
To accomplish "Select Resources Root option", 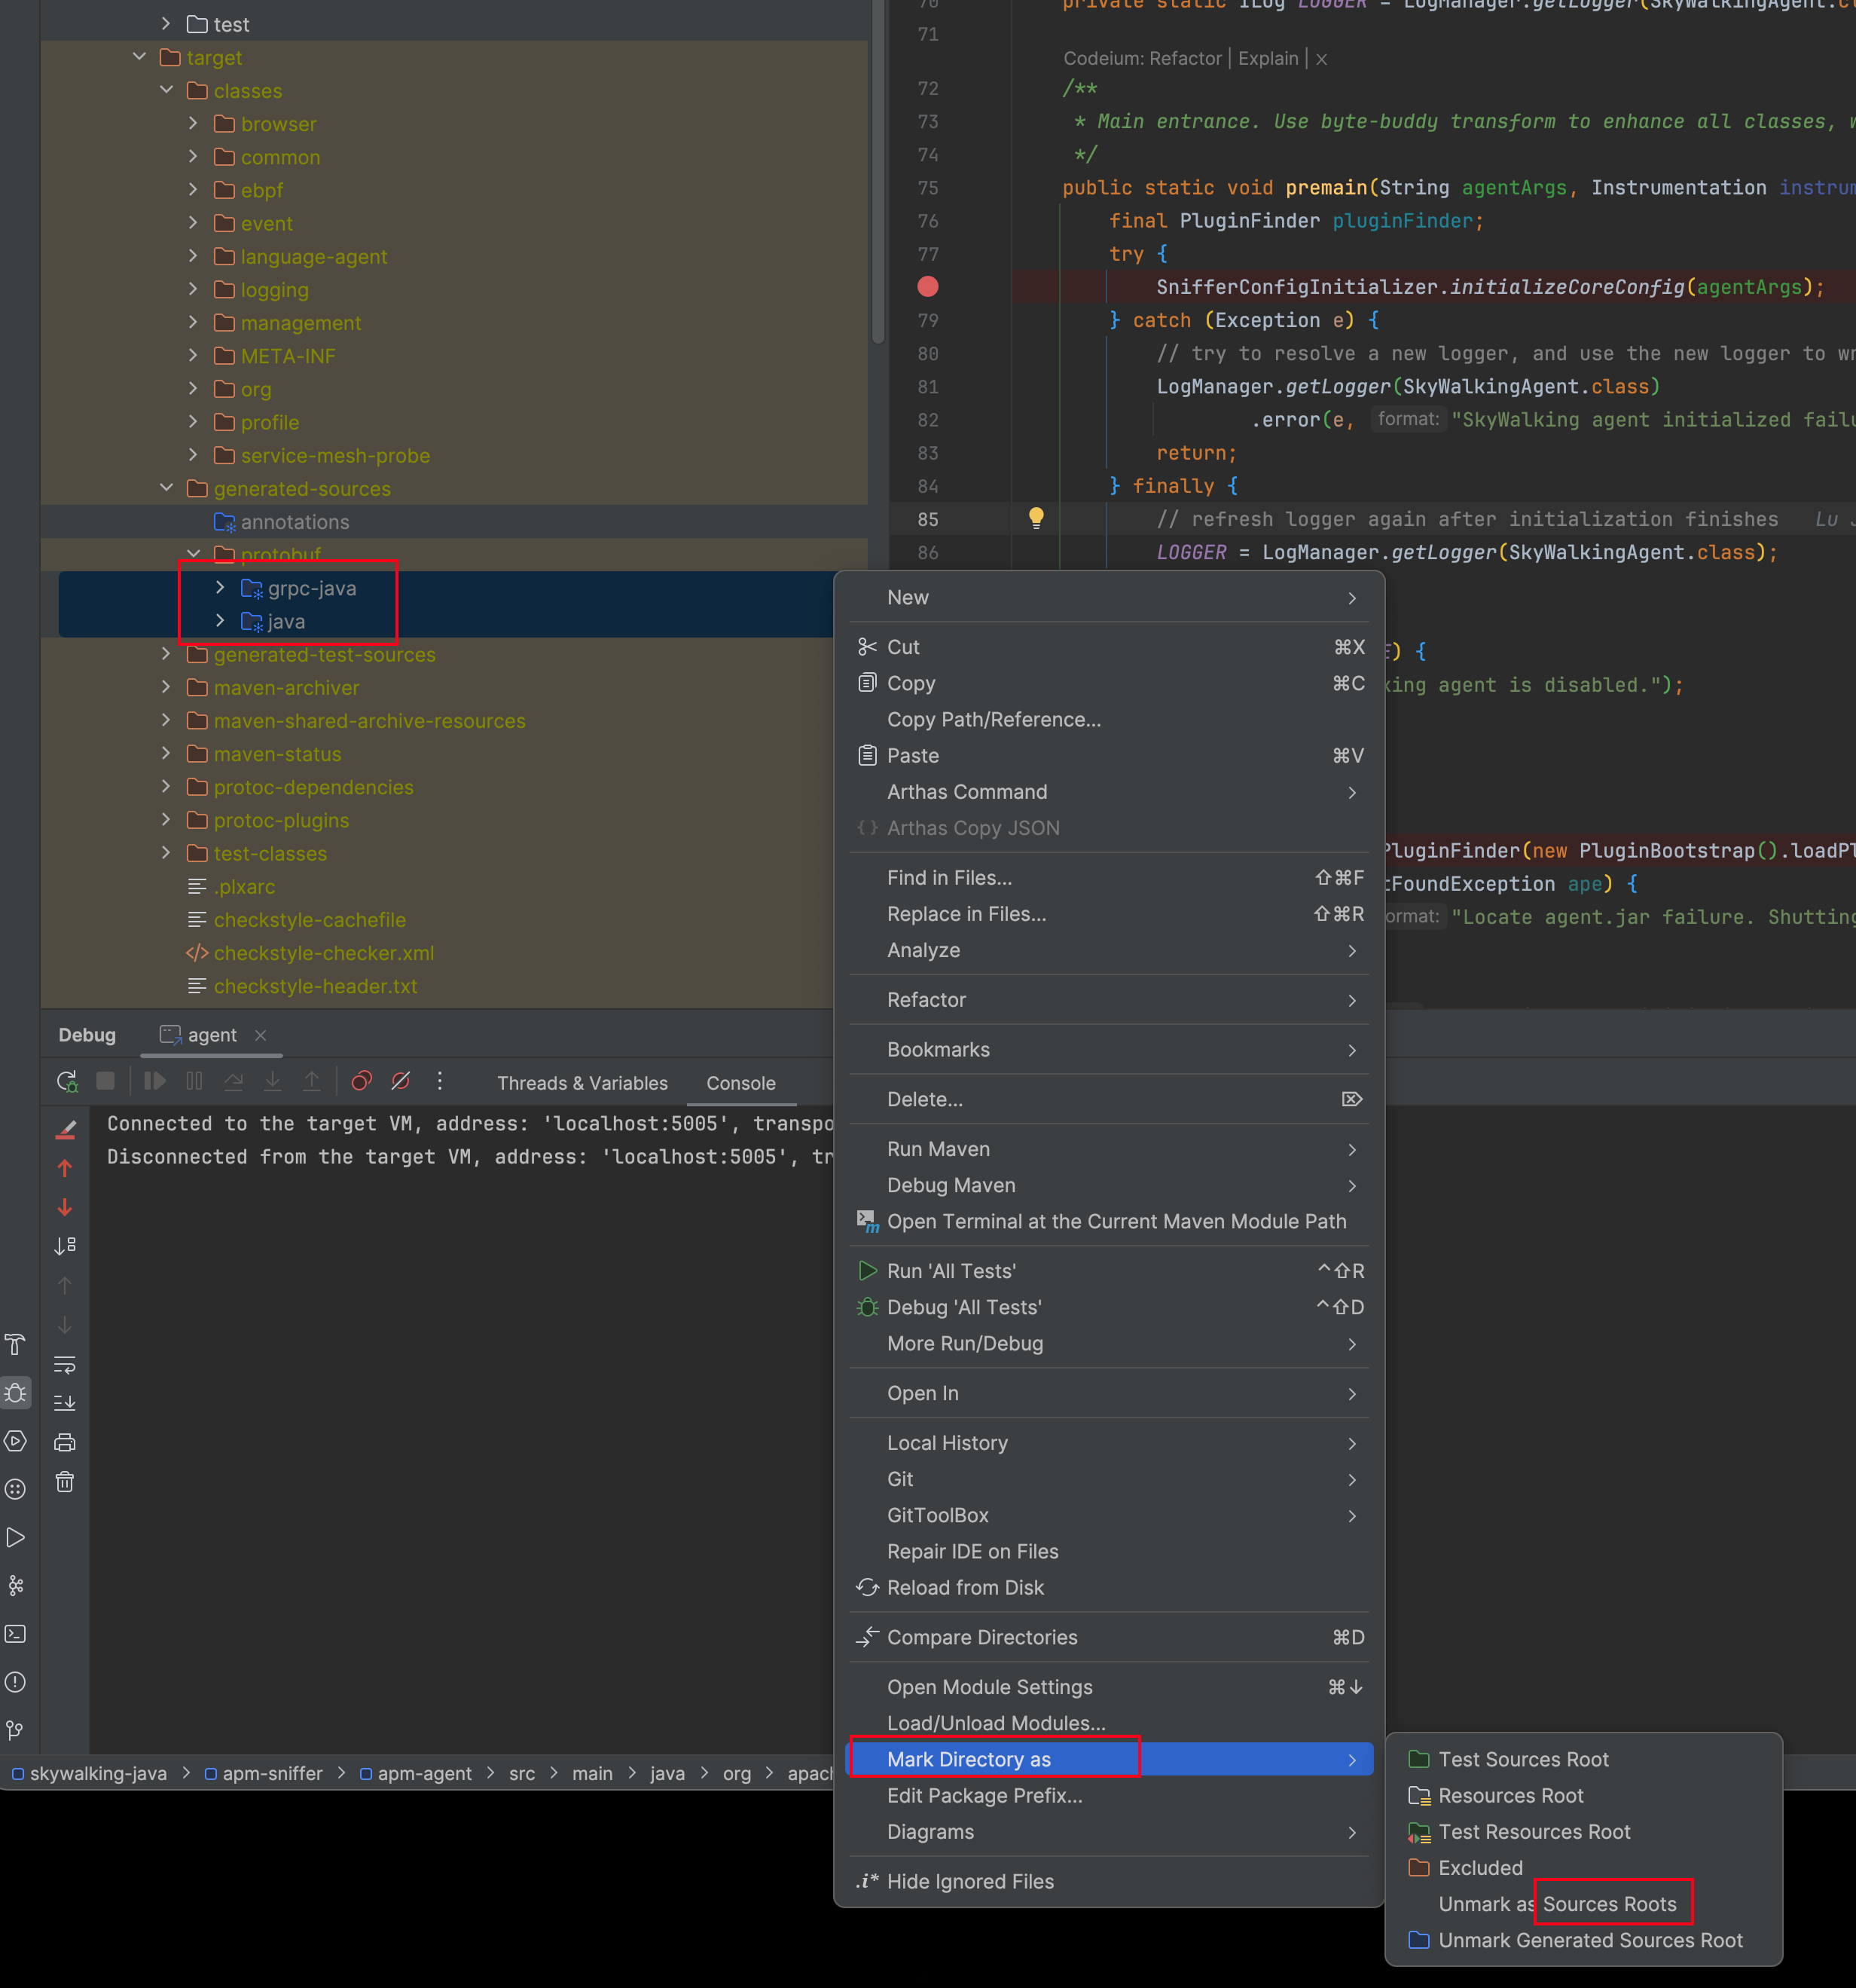I will coord(1583,1795).
